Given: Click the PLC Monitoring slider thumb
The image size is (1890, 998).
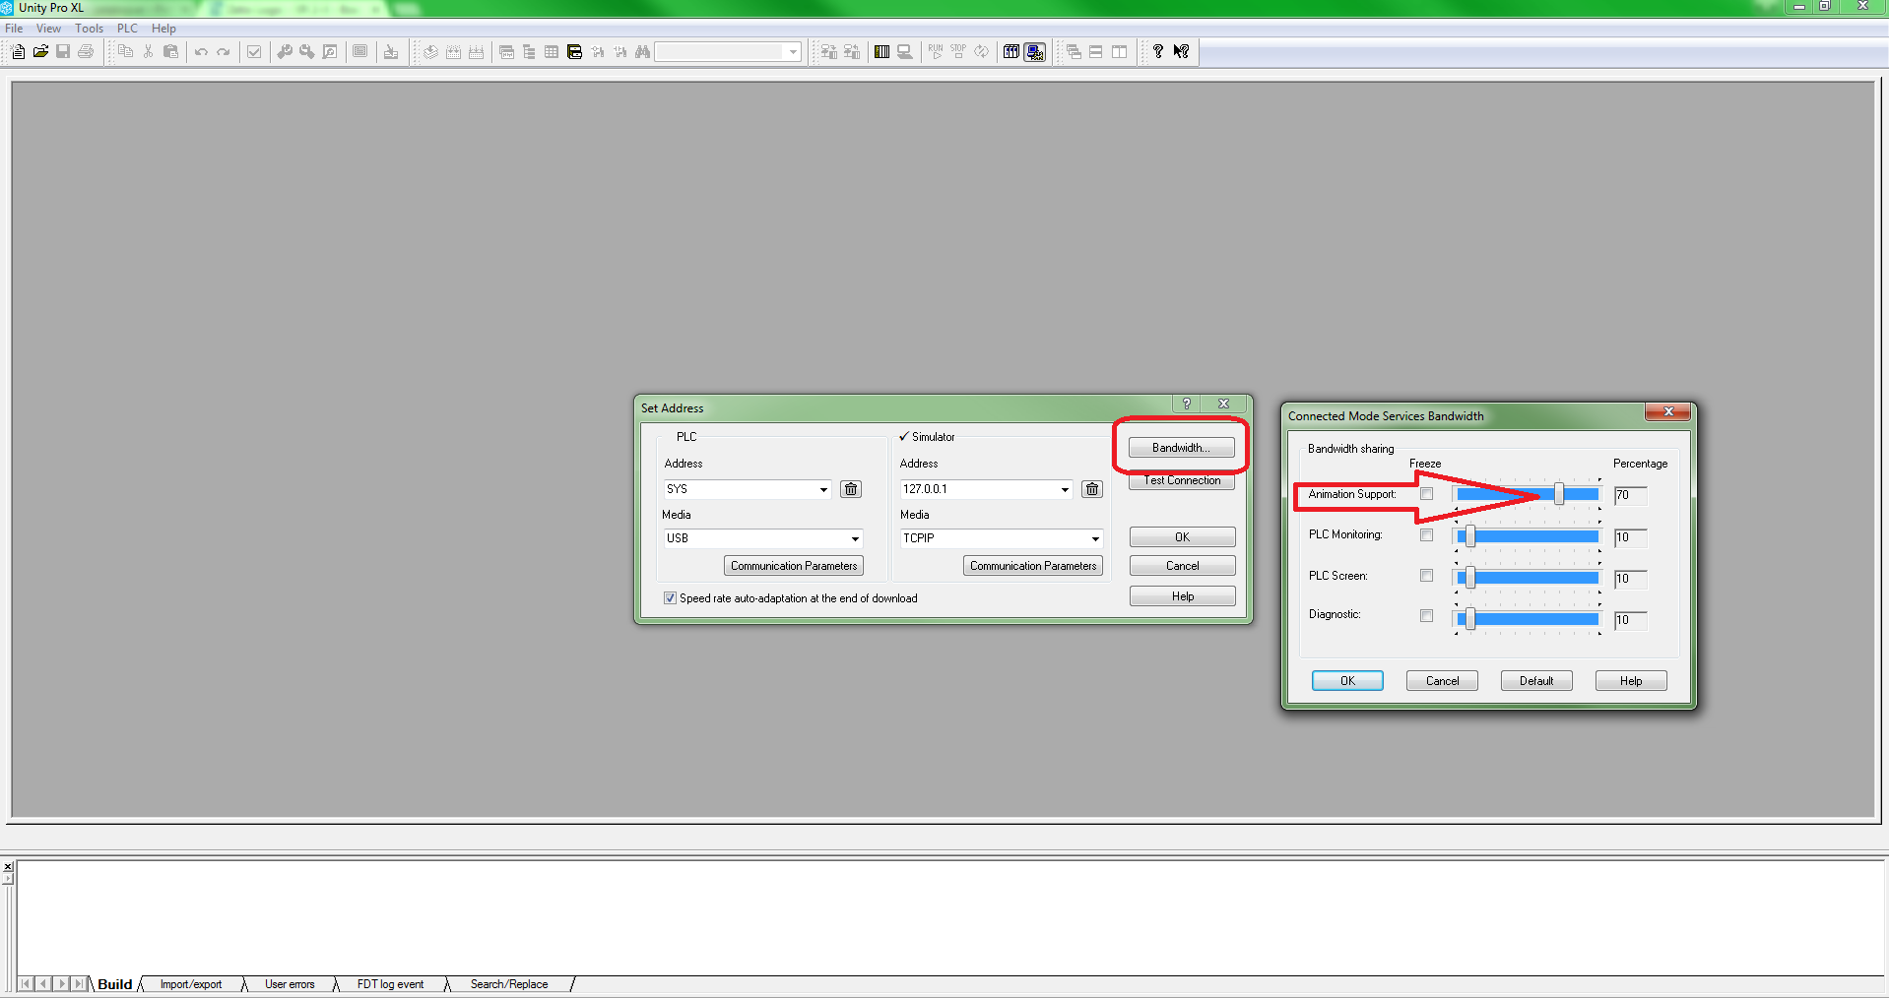Looking at the screenshot, I should 1470,535.
